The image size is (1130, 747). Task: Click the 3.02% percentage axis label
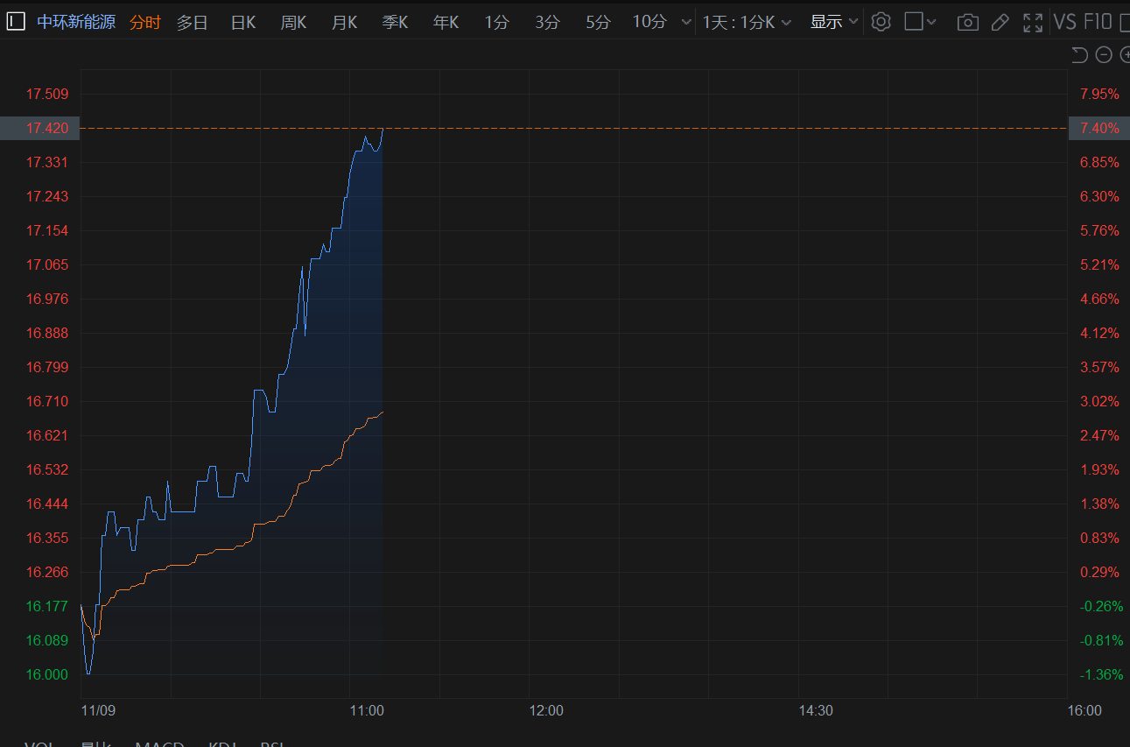1099,401
